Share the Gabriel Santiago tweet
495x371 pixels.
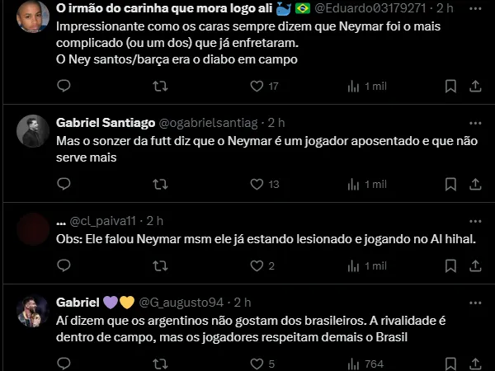(x=475, y=184)
